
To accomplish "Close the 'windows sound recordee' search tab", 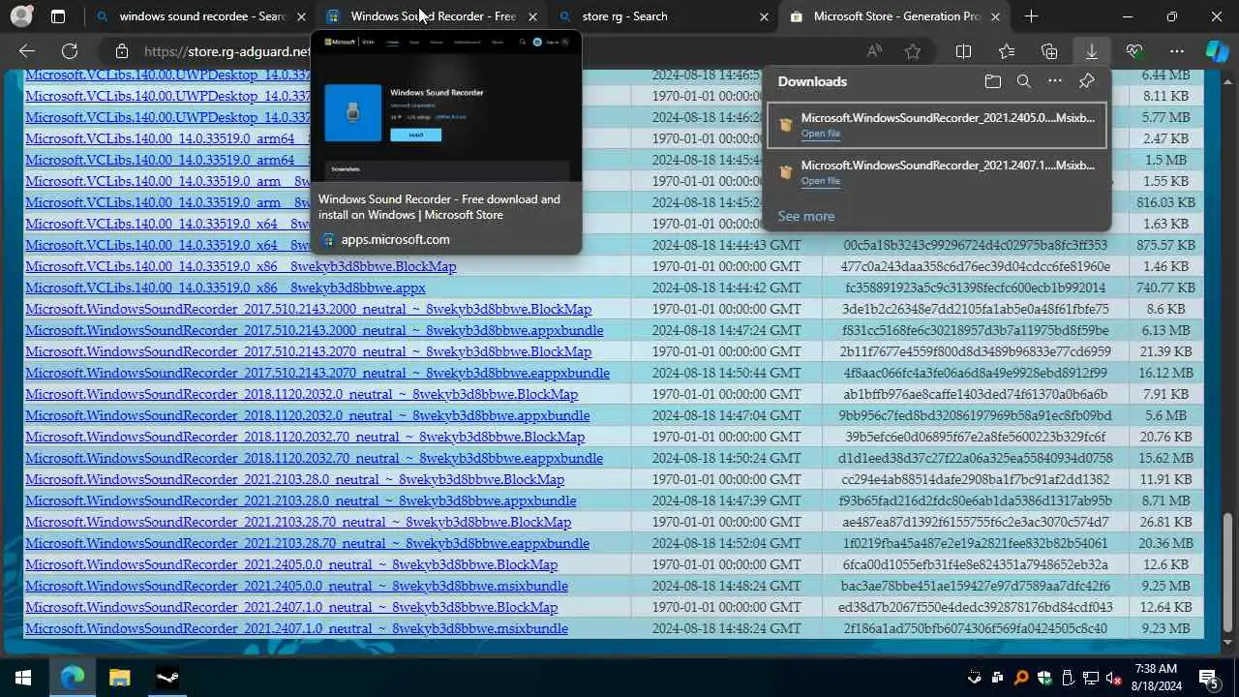I will coord(301,16).
